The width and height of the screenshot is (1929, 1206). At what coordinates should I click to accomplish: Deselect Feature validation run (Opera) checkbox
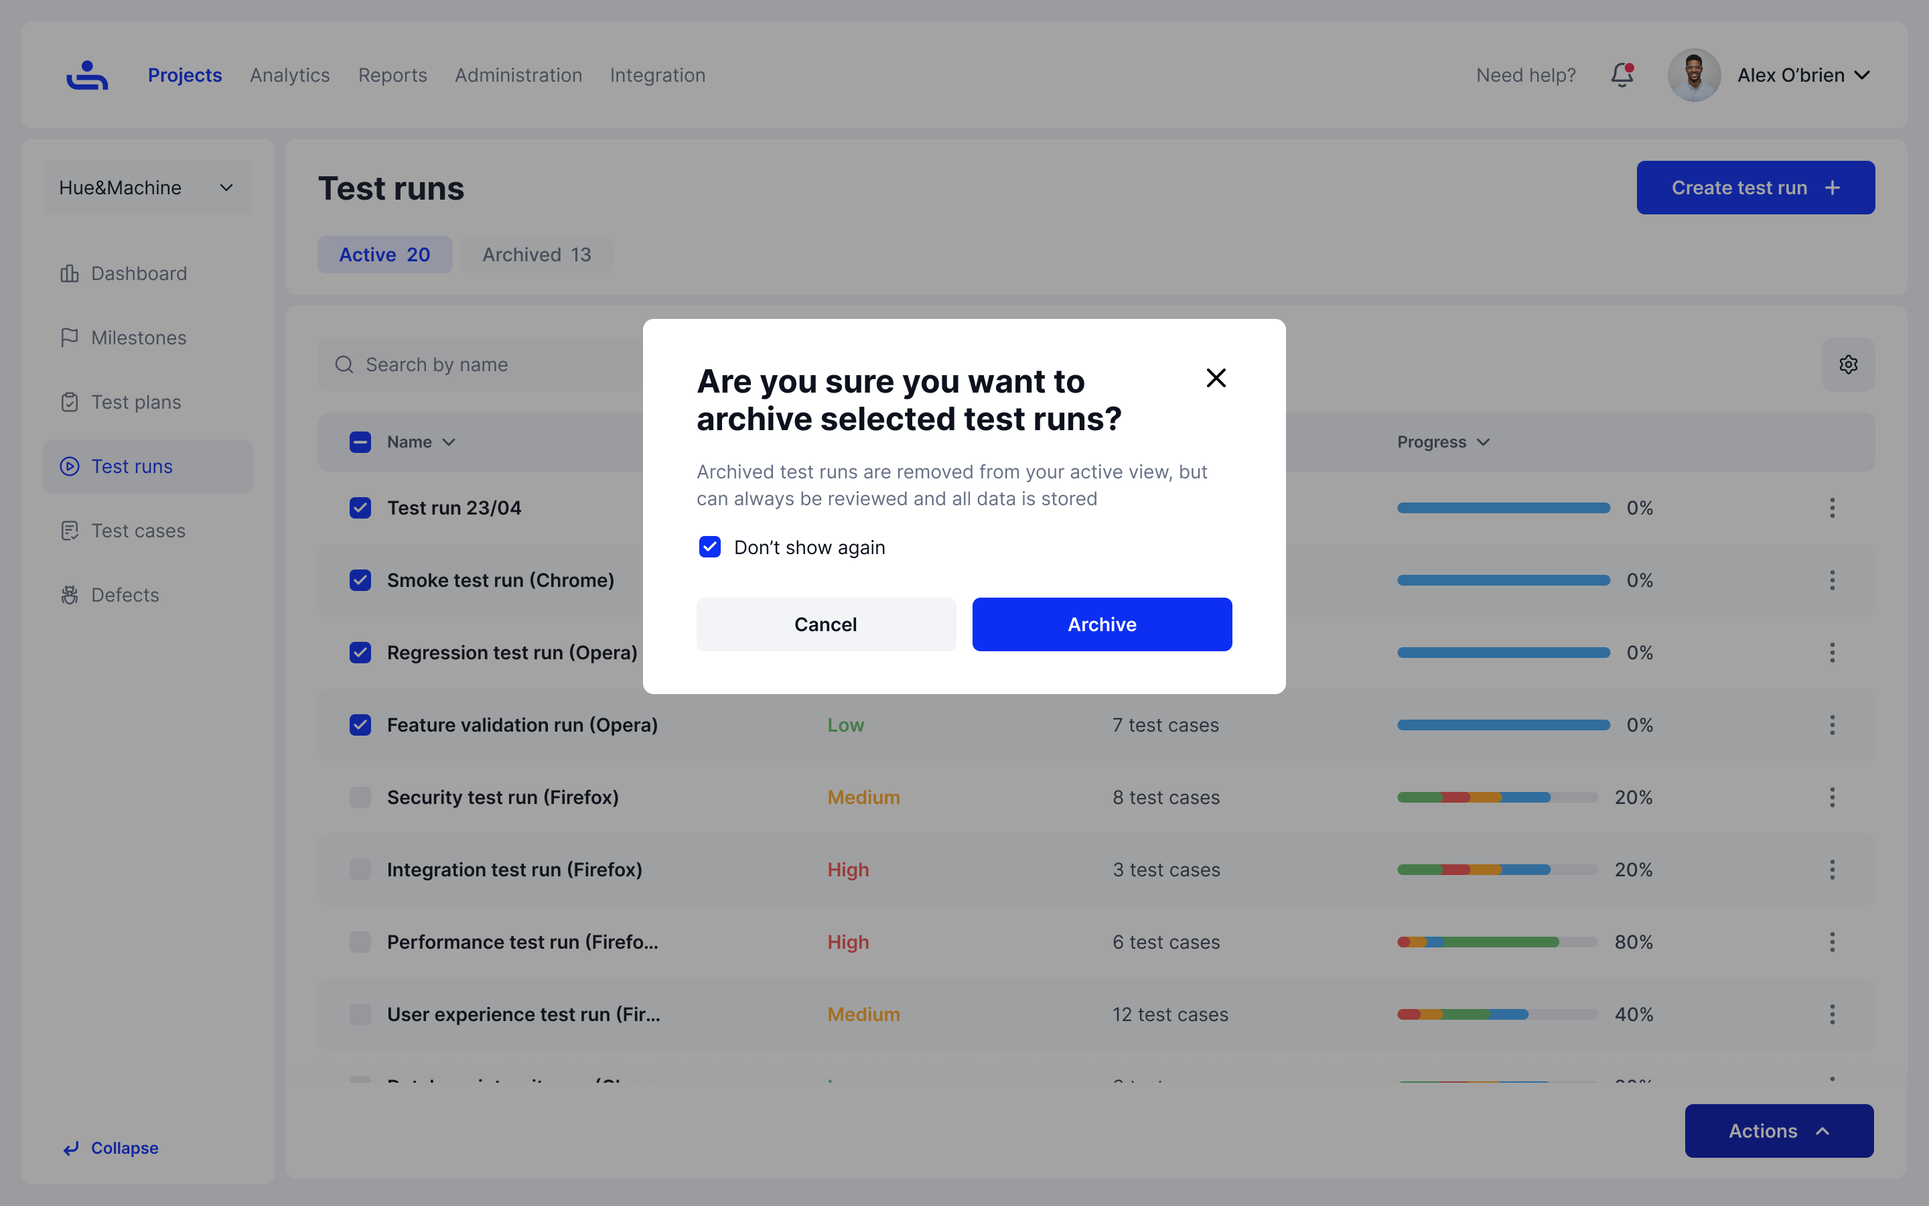tap(360, 725)
